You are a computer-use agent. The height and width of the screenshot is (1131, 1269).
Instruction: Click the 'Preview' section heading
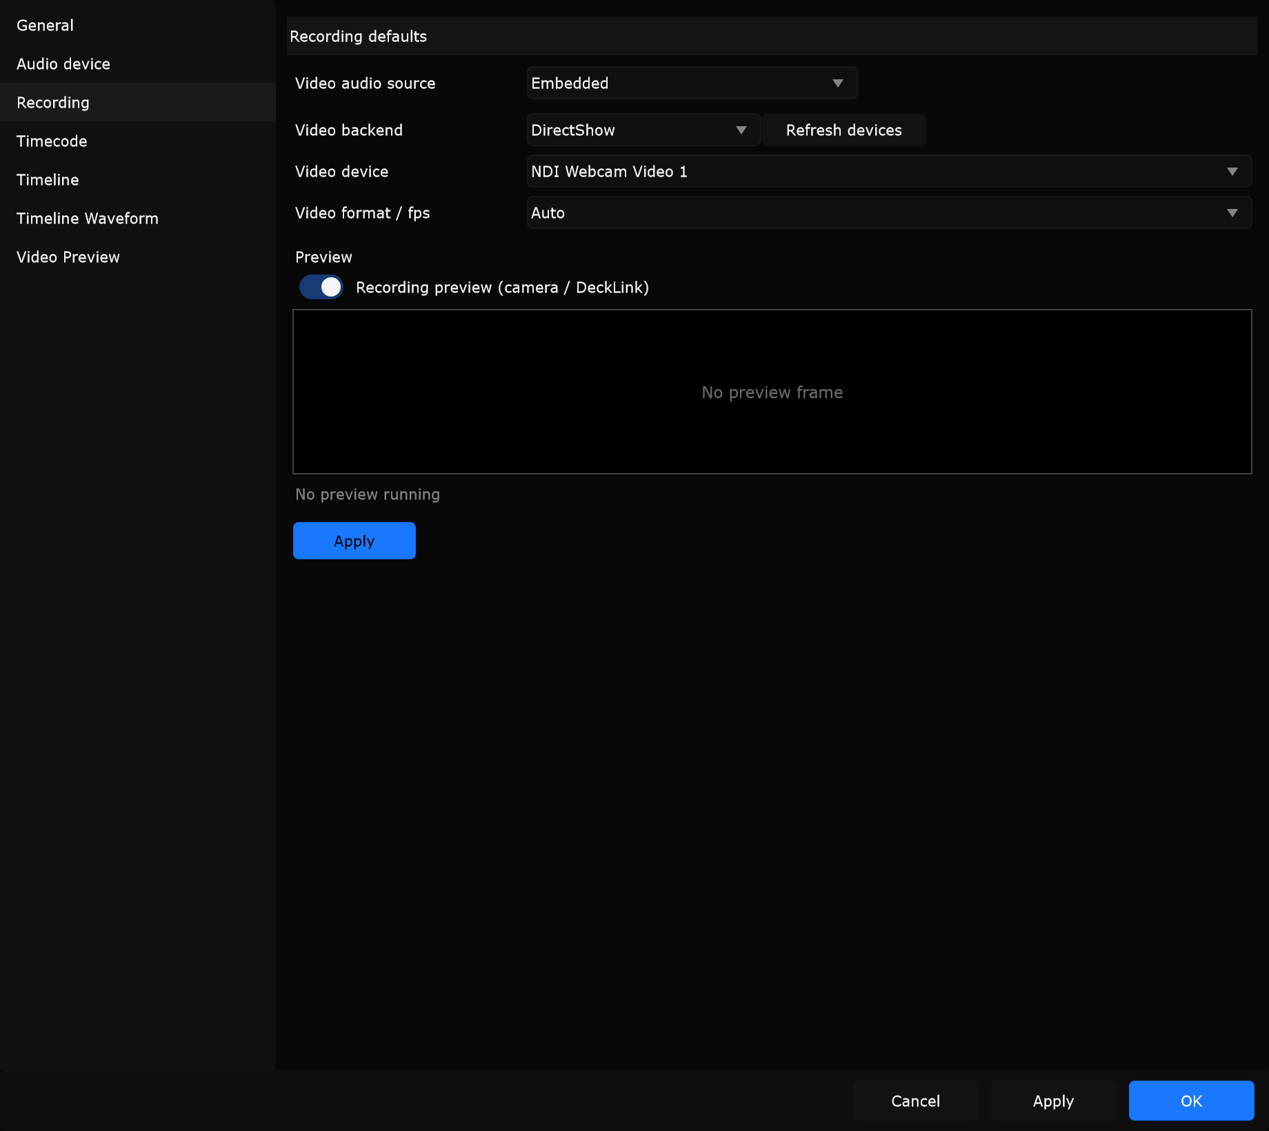pos(323,257)
